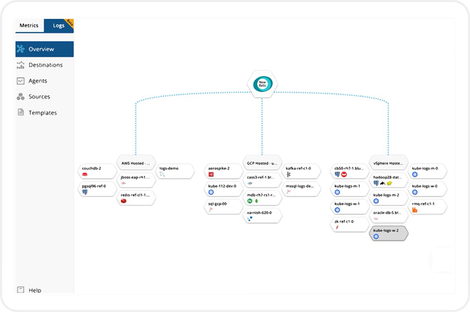Click the Destinations chart icon
The width and height of the screenshot is (470, 312).
point(21,65)
